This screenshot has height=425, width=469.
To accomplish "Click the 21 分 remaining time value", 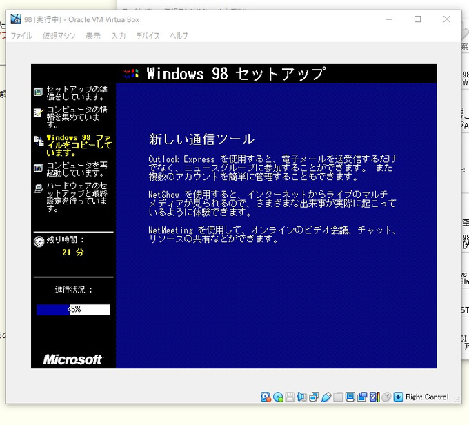I will pos(72,253).
